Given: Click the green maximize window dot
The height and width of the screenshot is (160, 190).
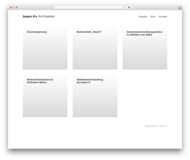Looking at the screenshot, I should click(x=17, y=8).
